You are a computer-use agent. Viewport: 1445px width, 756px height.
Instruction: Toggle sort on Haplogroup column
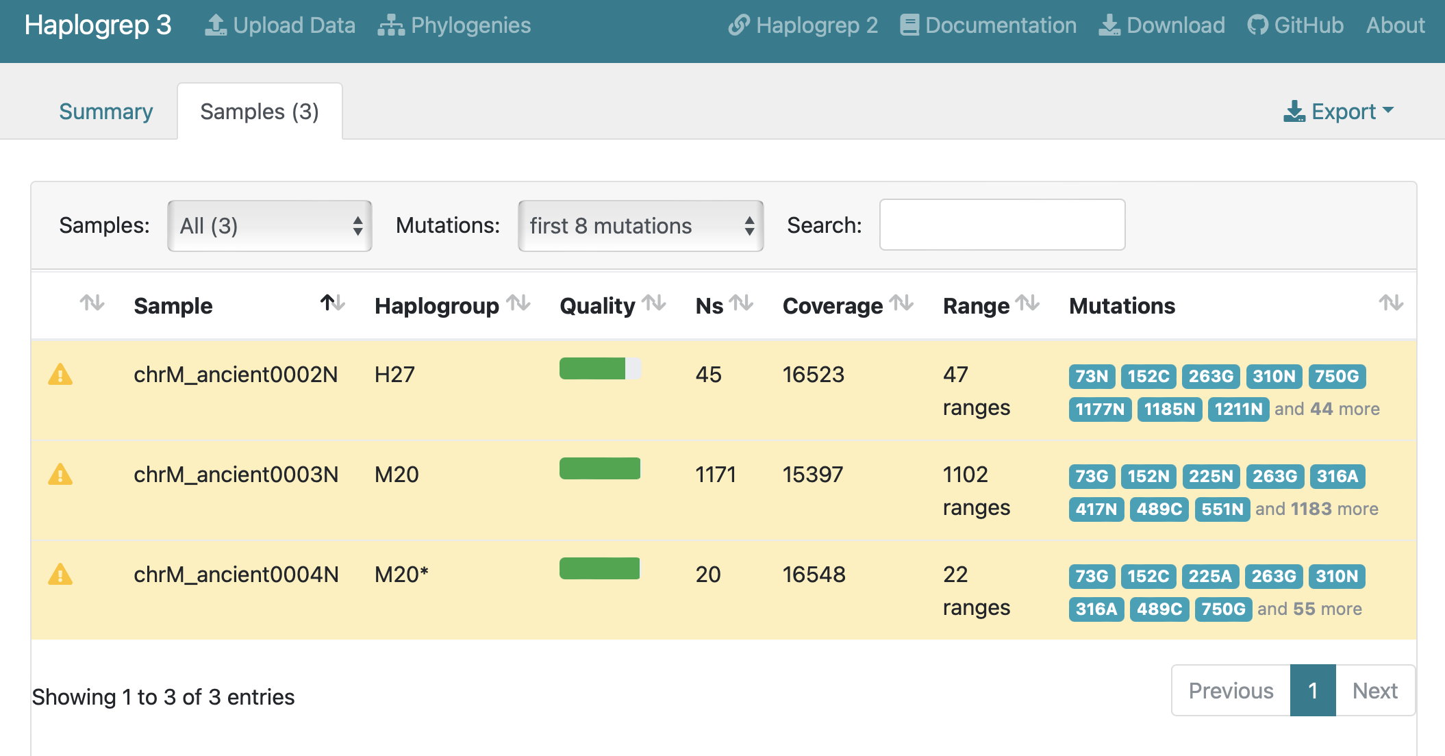click(518, 303)
